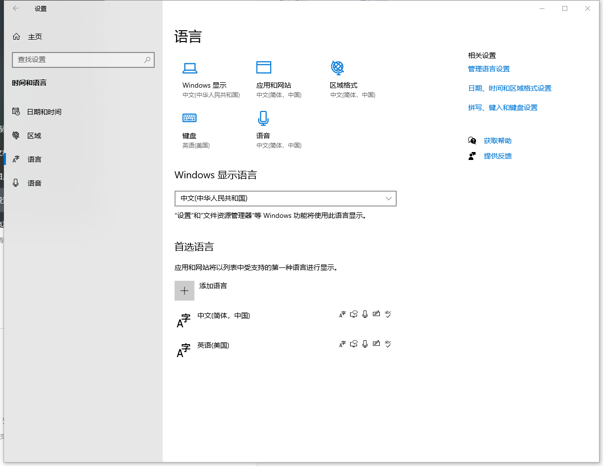The image size is (603, 466).
Task: Click the 区域 globe sidebar icon
Action: click(16, 135)
